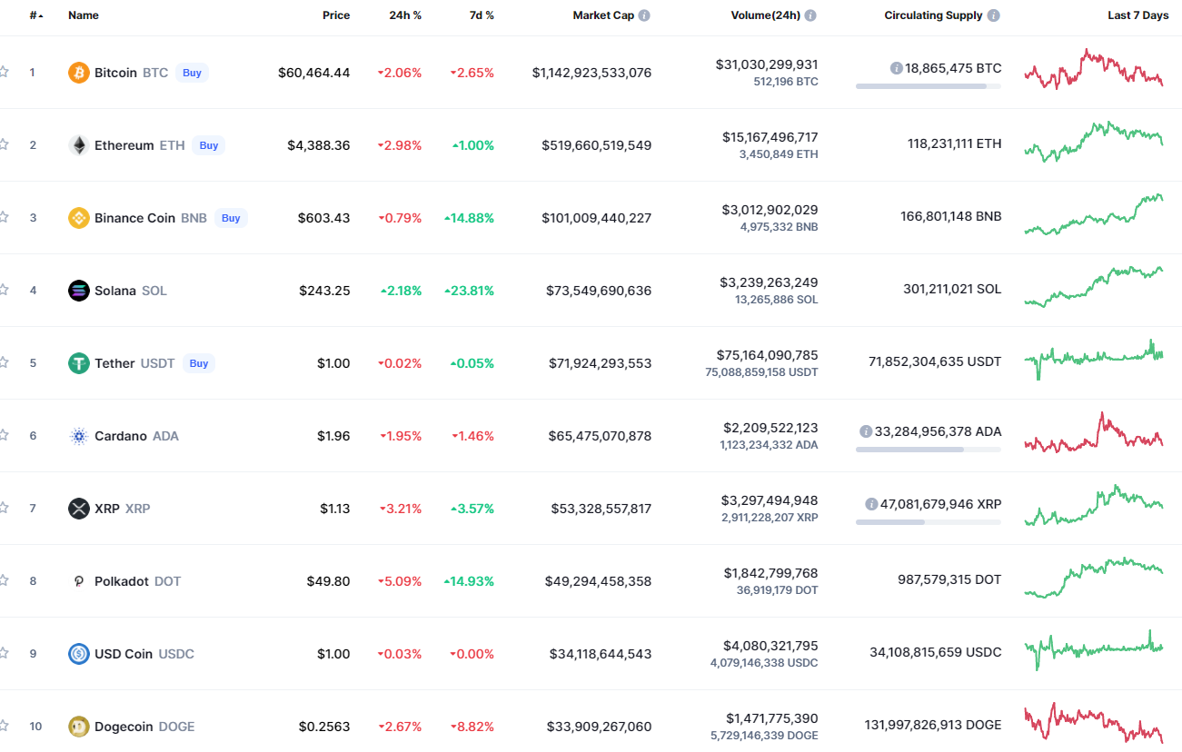Viewport: 1182px width, 752px height.
Task: Click the Market Cap info icon
Action: pos(644,15)
